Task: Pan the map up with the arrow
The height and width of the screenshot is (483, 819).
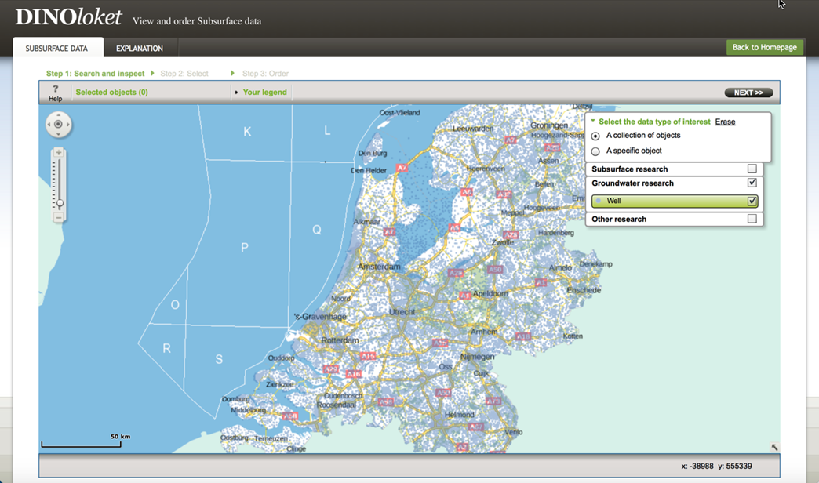Action: click(58, 115)
